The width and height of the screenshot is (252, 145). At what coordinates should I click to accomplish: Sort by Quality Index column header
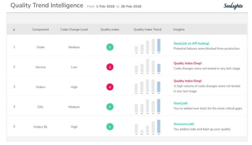110,29
